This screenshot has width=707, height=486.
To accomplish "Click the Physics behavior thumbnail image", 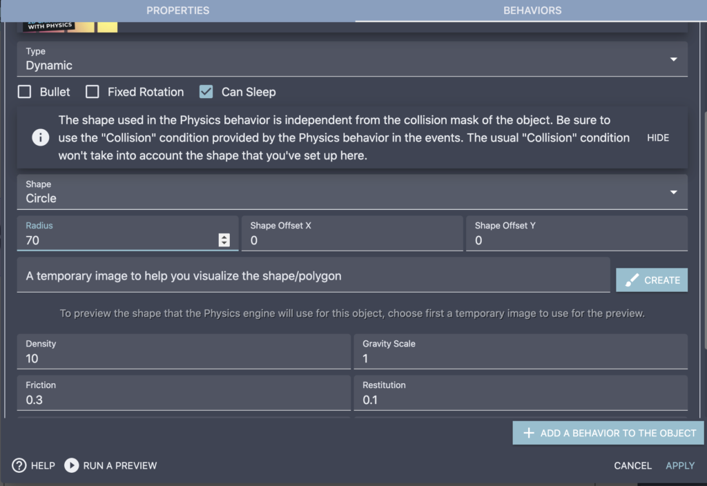I will tap(70, 27).
